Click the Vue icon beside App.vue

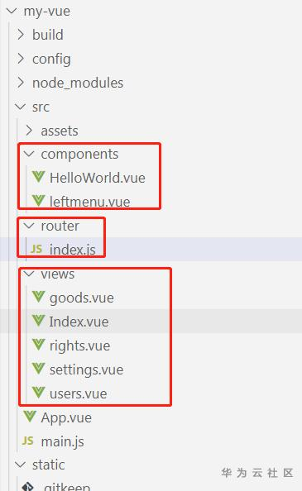click(x=30, y=417)
